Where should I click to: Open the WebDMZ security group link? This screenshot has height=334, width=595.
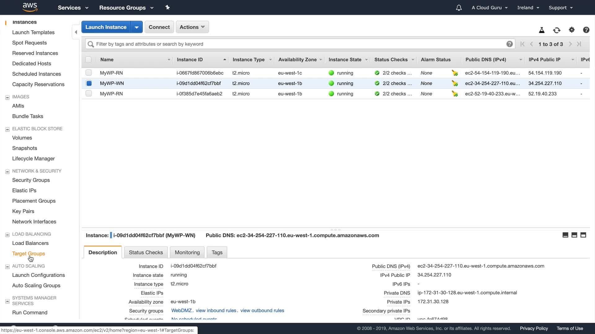(x=181, y=310)
